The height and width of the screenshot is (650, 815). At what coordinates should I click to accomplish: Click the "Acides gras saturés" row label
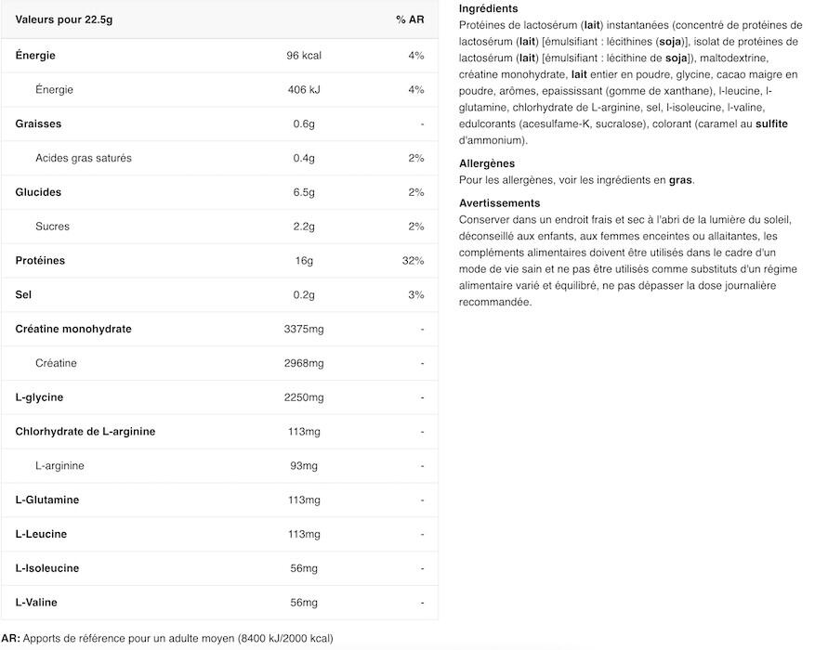[x=84, y=158]
